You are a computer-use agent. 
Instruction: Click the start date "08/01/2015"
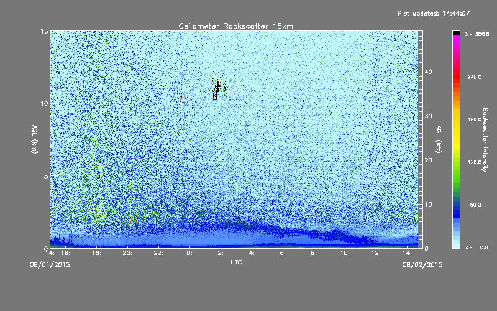tap(50, 265)
